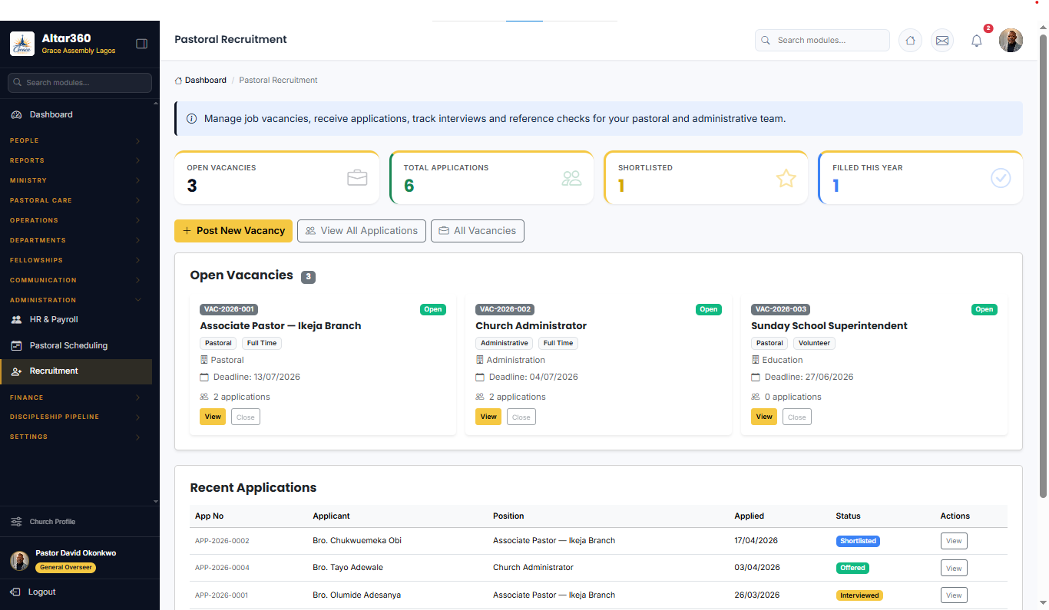1049x610 pixels.
Task: Open Church Profile settings icon
Action: click(x=16, y=522)
